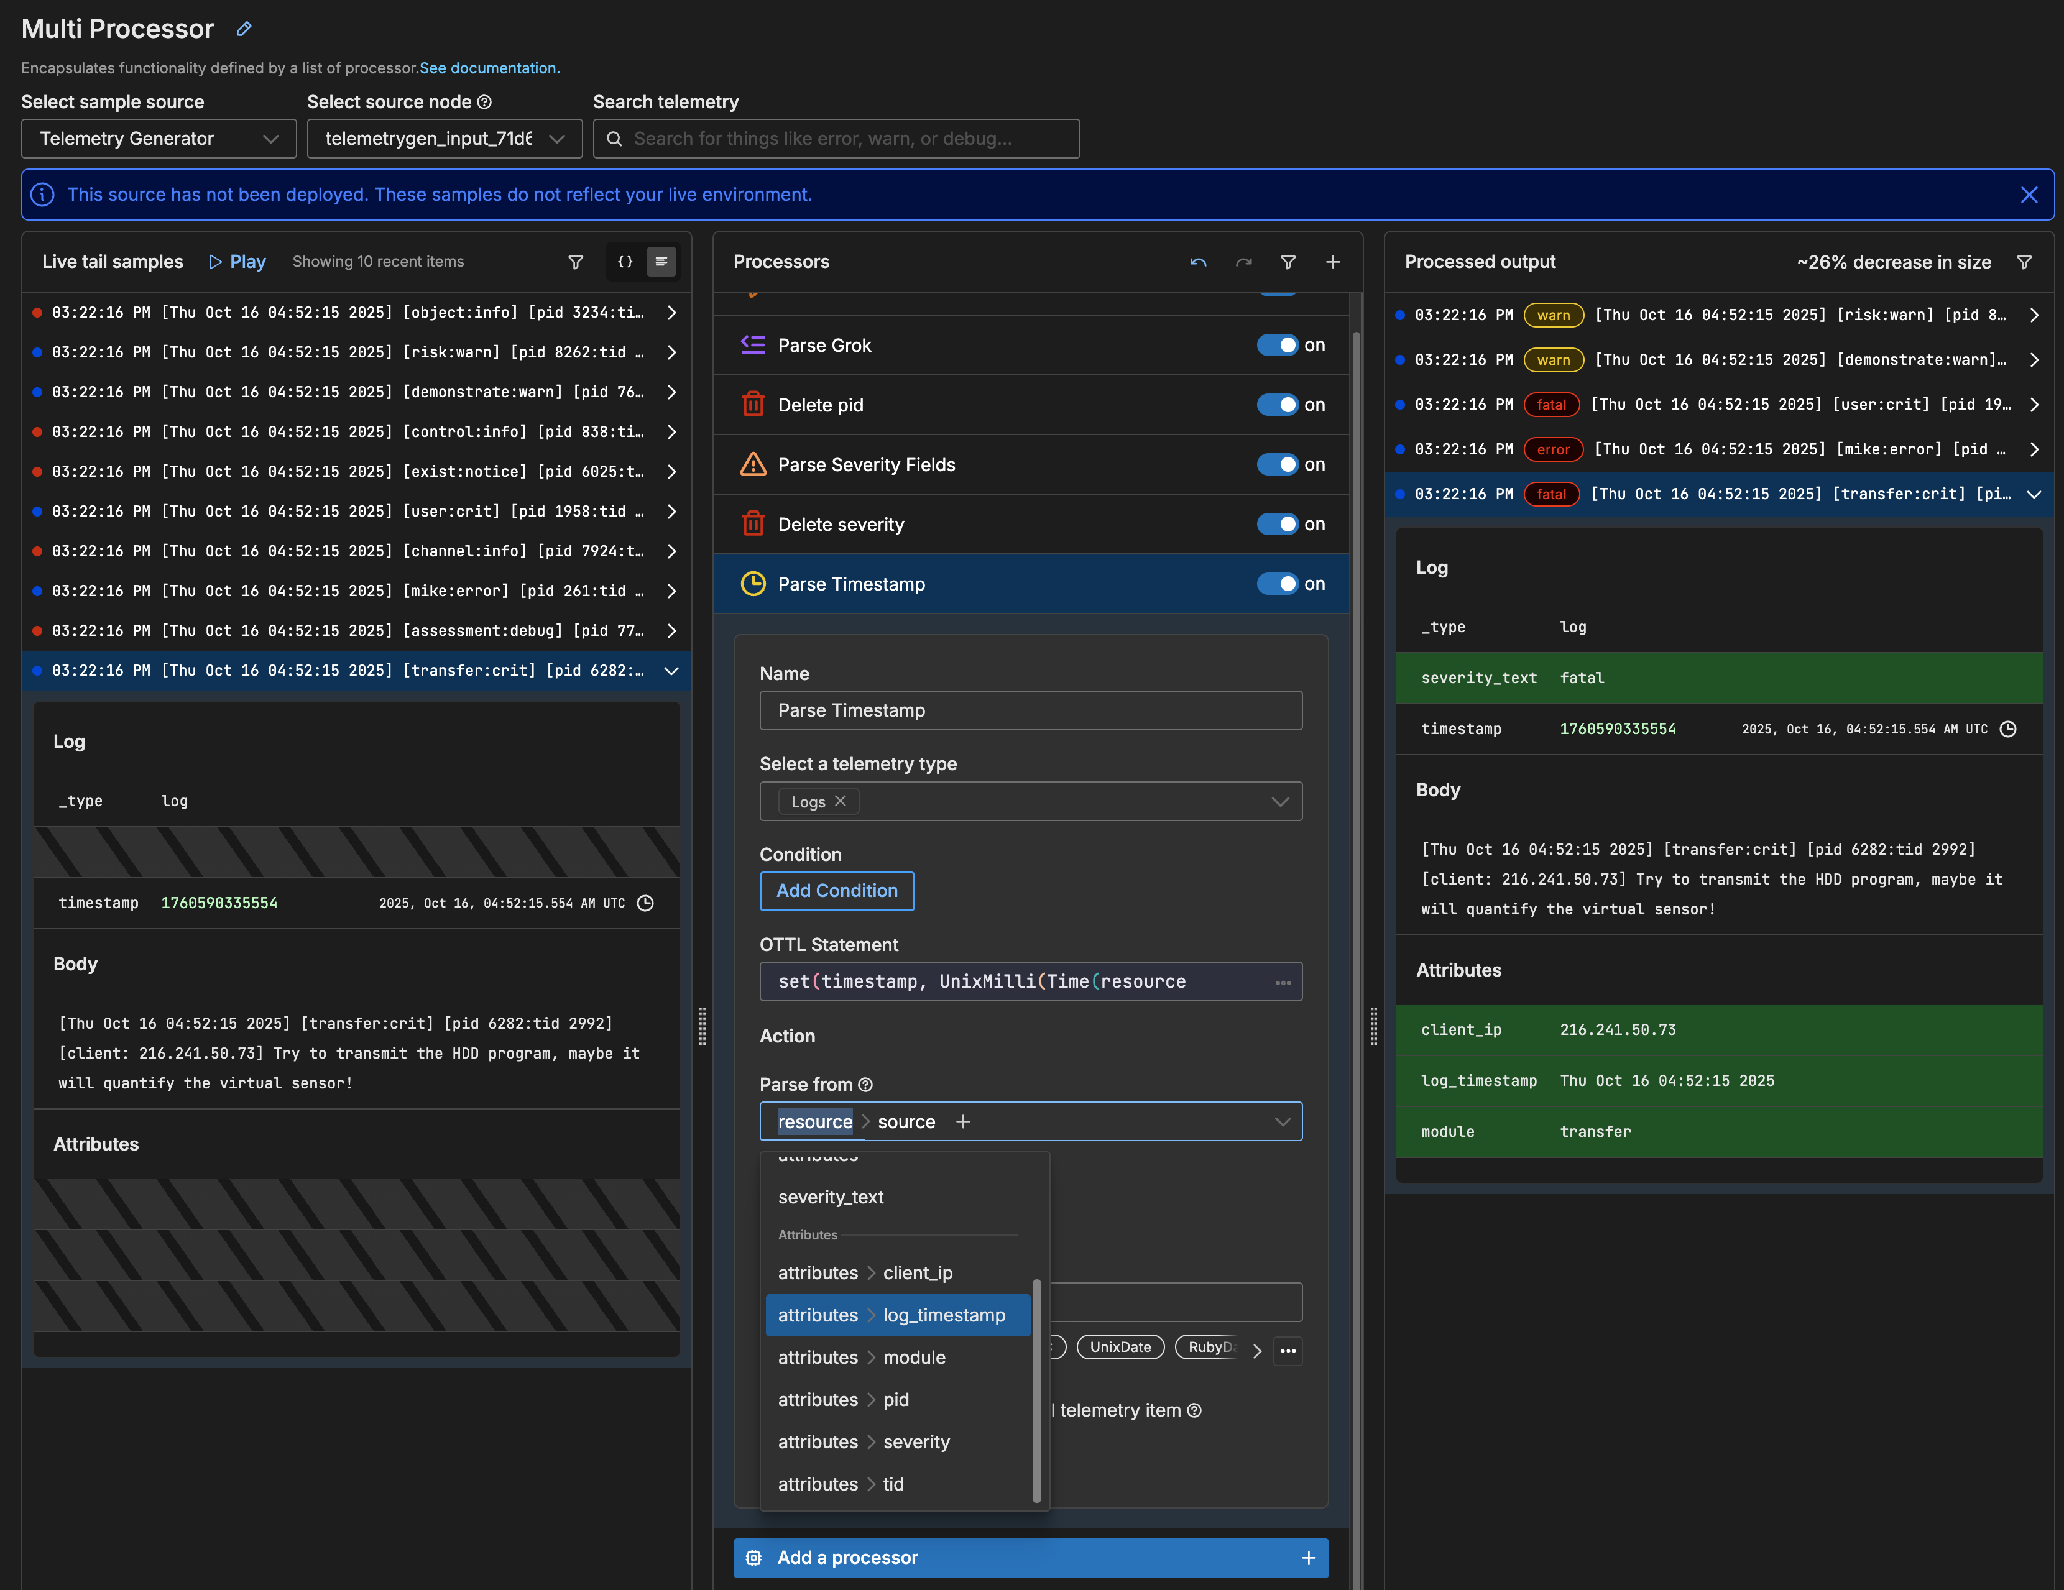The height and width of the screenshot is (1590, 2064).
Task: Open the See documentation link
Action: (x=489, y=68)
